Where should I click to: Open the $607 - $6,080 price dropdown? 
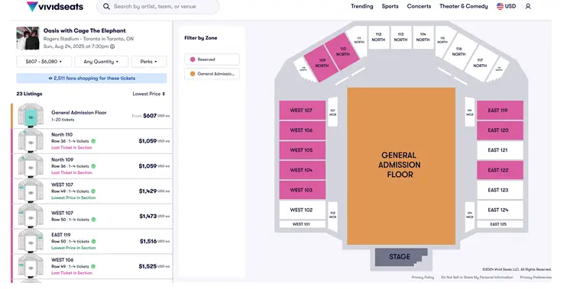(x=44, y=62)
